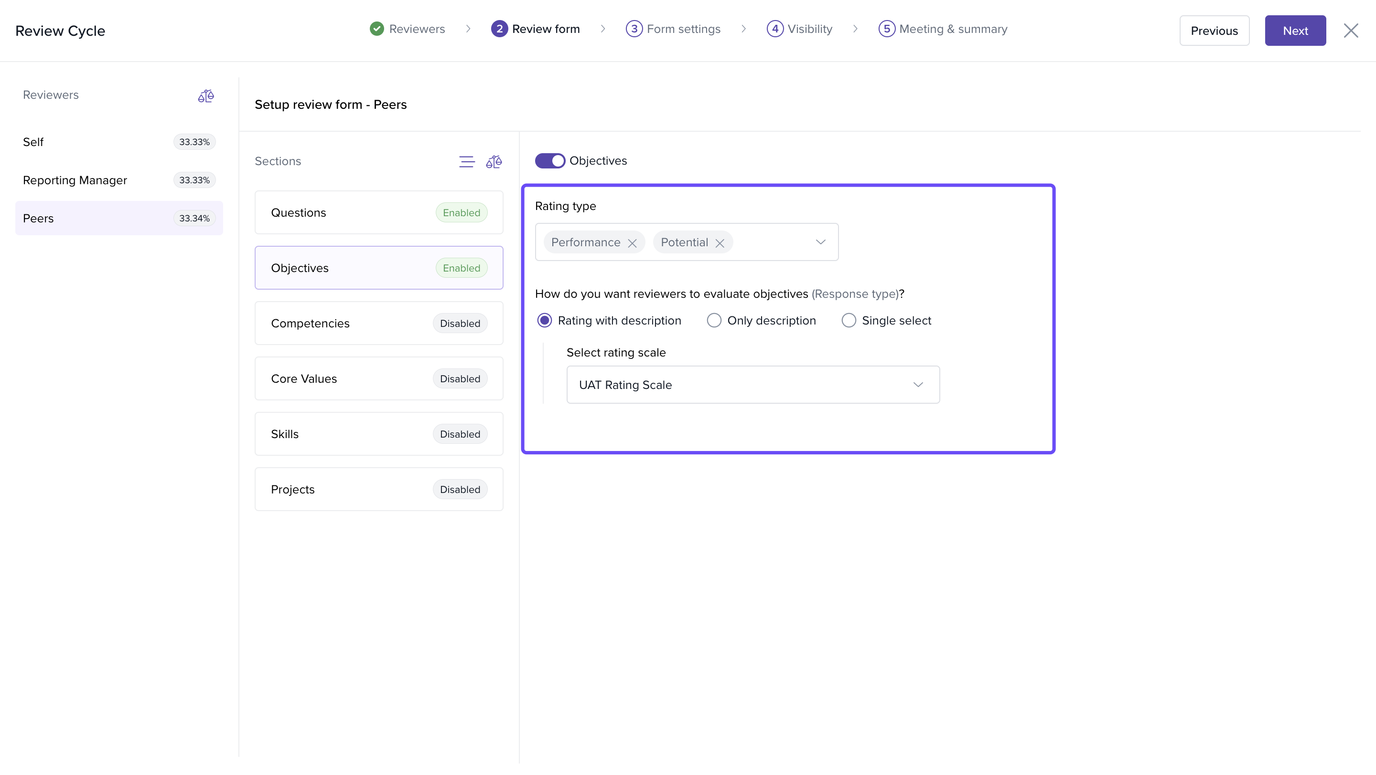1376x775 pixels.
Task: Close the Review Cycle wizard with X
Action: tap(1350, 31)
